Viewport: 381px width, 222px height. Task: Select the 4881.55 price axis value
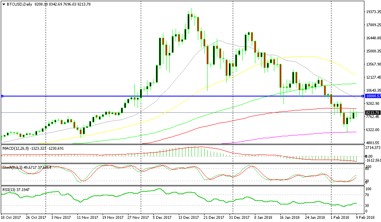coord(372,143)
